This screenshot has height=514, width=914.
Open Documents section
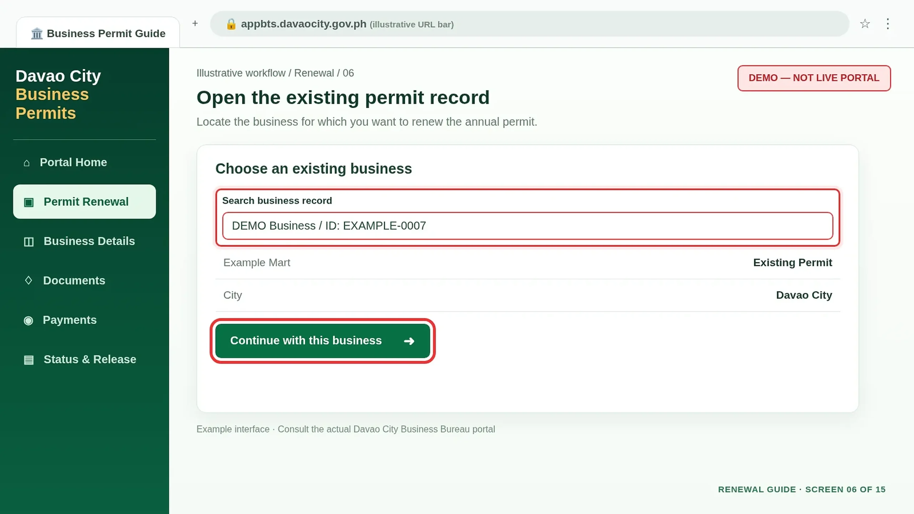[x=85, y=281]
